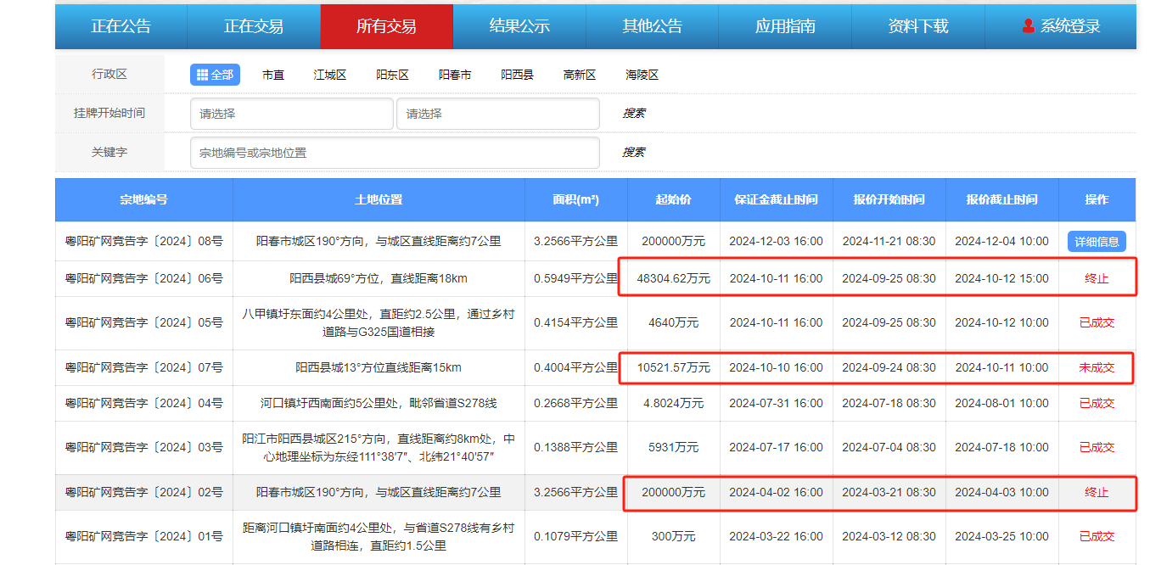Click 搜索 next to the date fields
Viewport: 1150px width, 565px height.
pyautogui.click(x=633, y=114)
